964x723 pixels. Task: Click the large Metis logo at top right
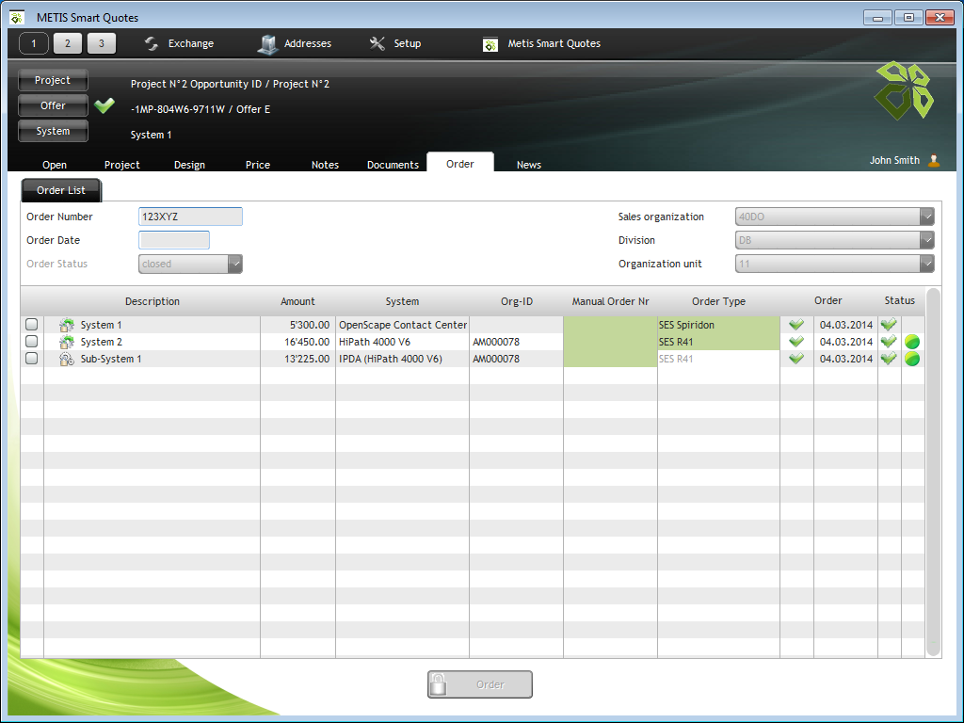click(x=905, y=90)
